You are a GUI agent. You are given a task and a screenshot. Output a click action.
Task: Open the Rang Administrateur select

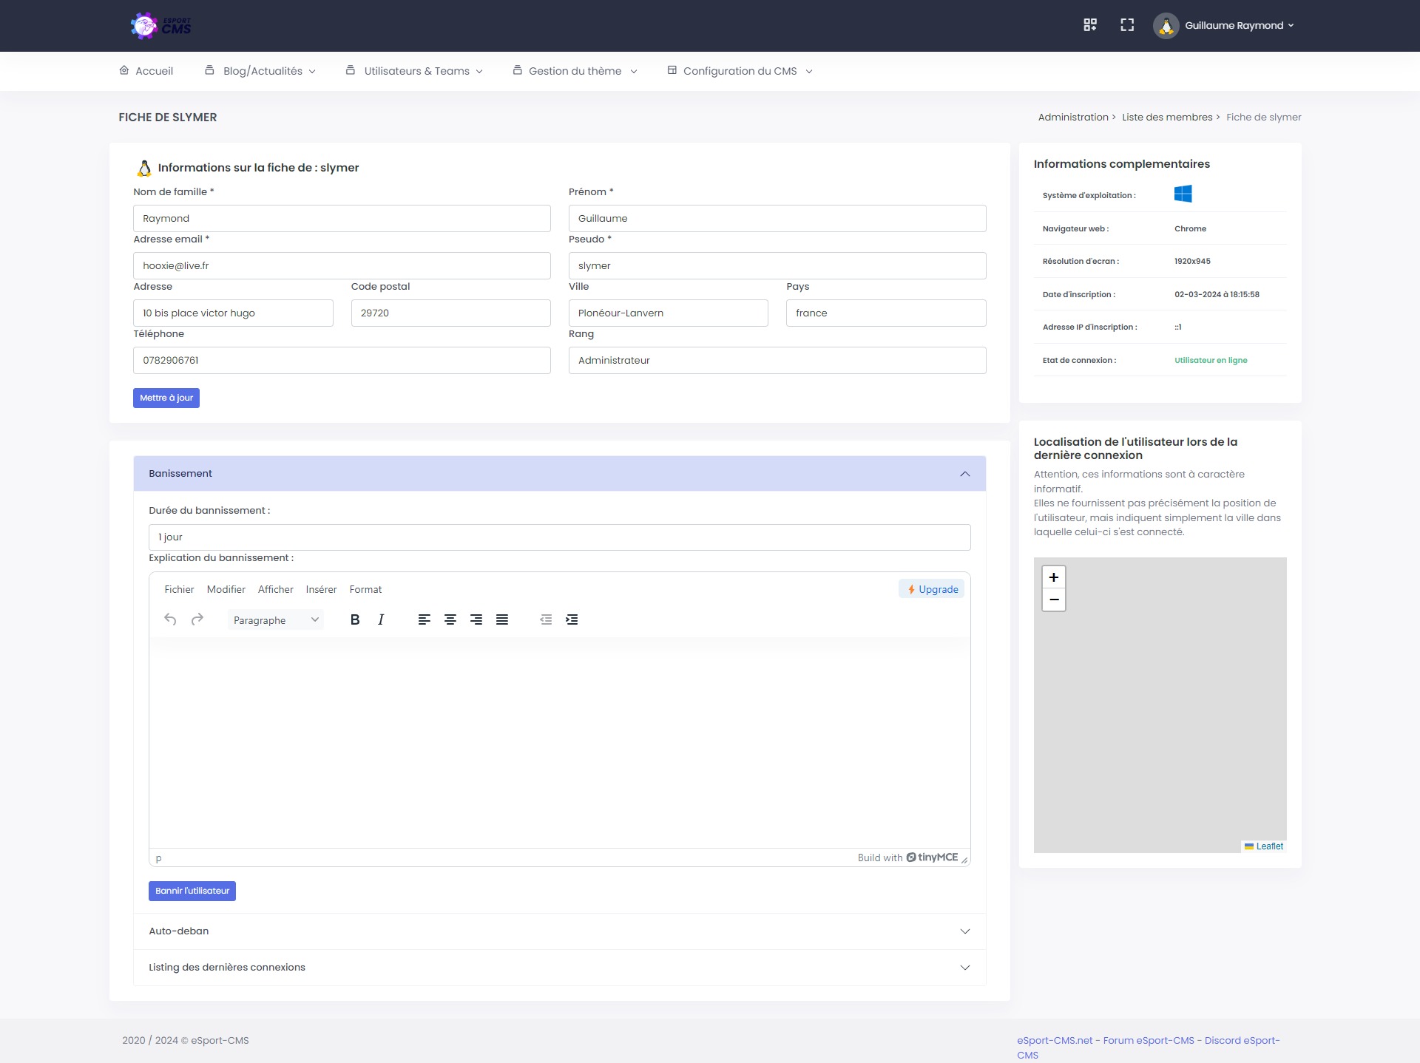[777, 361]
